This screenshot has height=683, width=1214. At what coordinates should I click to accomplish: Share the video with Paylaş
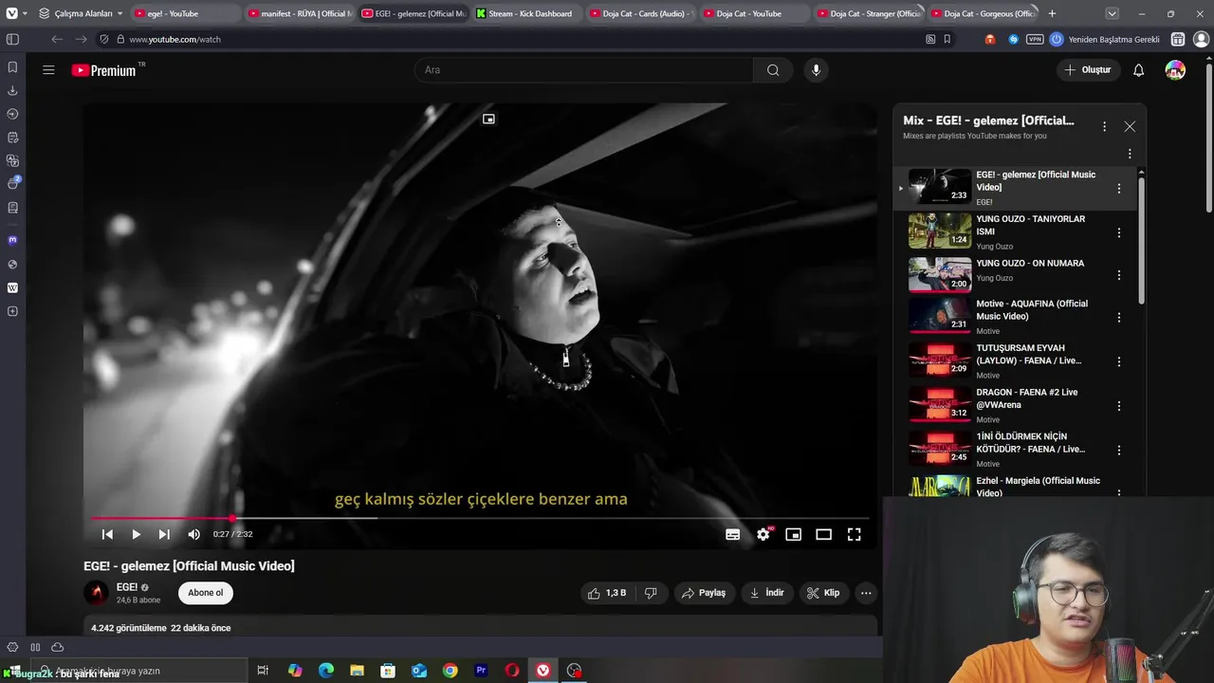click(704, 593)
